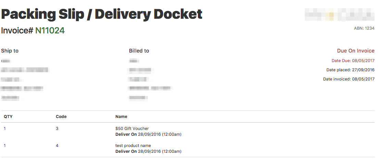Click the ABN: 1234 text

click(364, 28)
